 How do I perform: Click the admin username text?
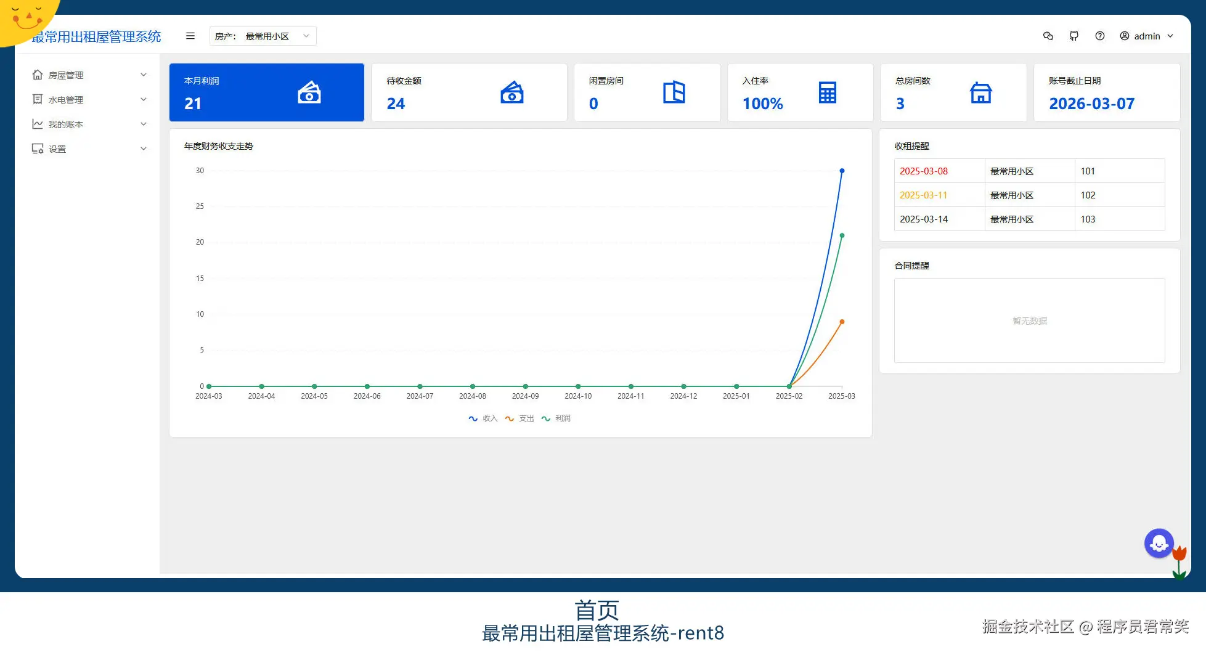1147,36
